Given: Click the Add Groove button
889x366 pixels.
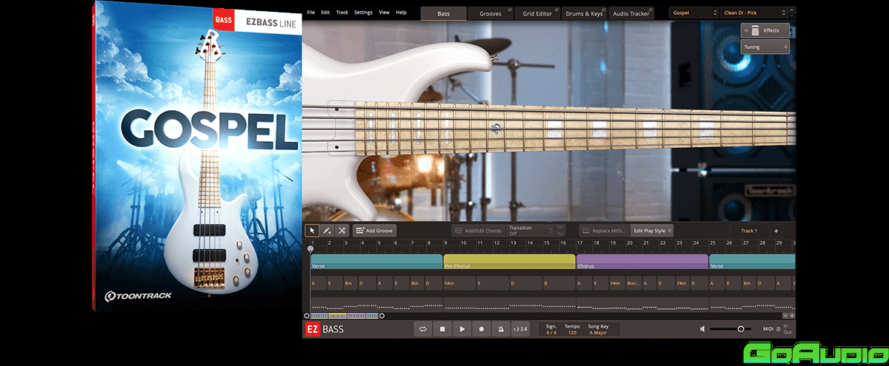Looking at the screenshot, I should (375, 231).
